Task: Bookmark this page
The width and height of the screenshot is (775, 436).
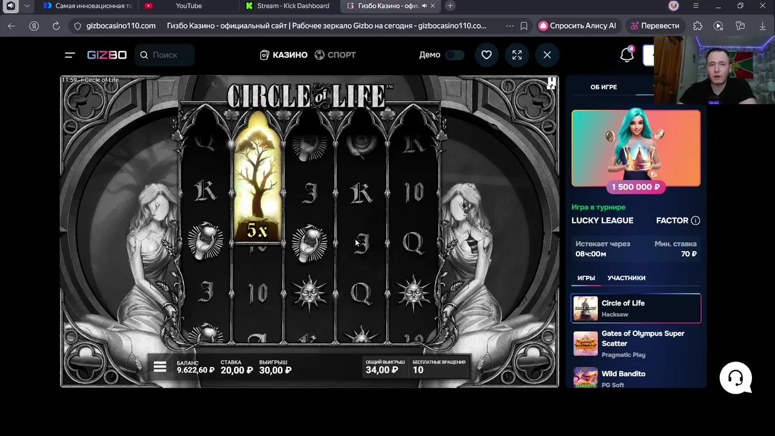Action: click(x=524, y=26)
